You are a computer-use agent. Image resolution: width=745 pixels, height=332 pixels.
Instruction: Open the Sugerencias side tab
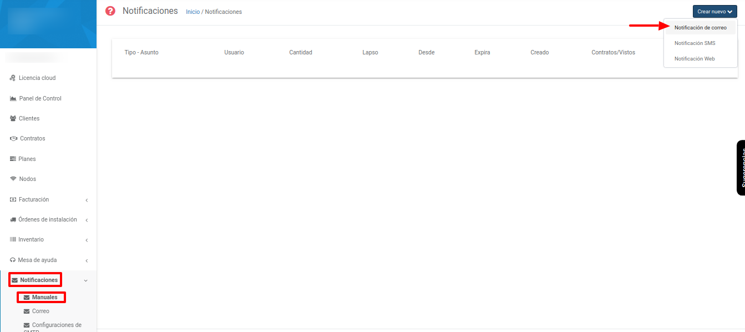(x=741, y=168)
